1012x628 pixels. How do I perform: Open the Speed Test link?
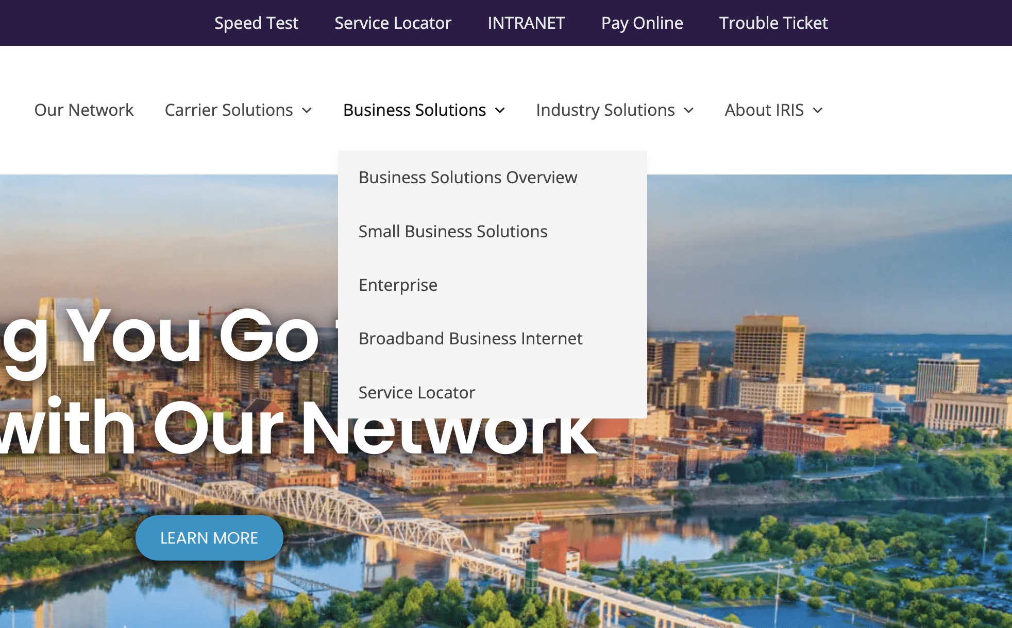coord(256,23)
